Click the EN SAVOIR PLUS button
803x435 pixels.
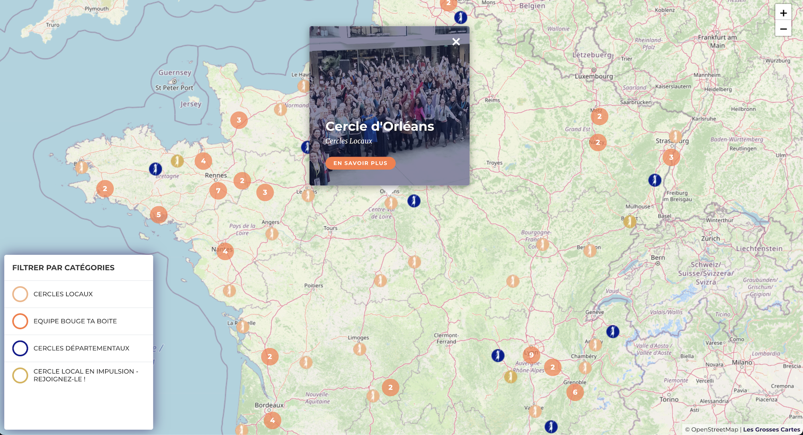click(x=360, y=163)
